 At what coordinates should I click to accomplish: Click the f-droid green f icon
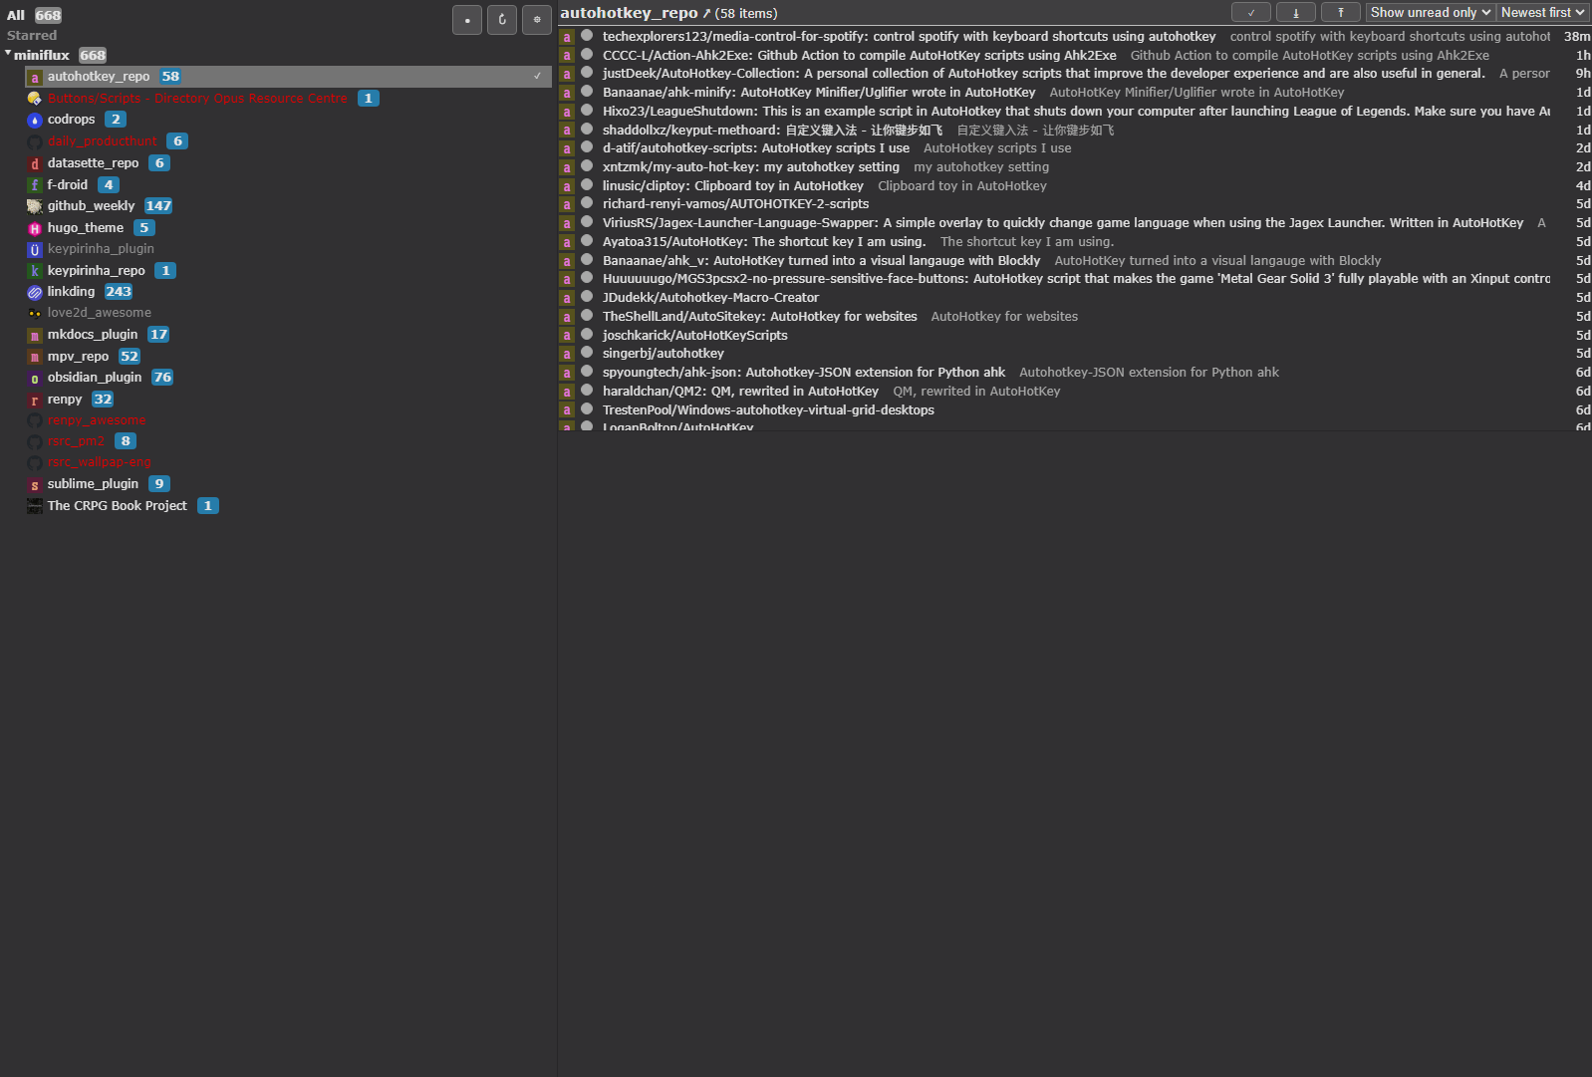tap(35, 185)
